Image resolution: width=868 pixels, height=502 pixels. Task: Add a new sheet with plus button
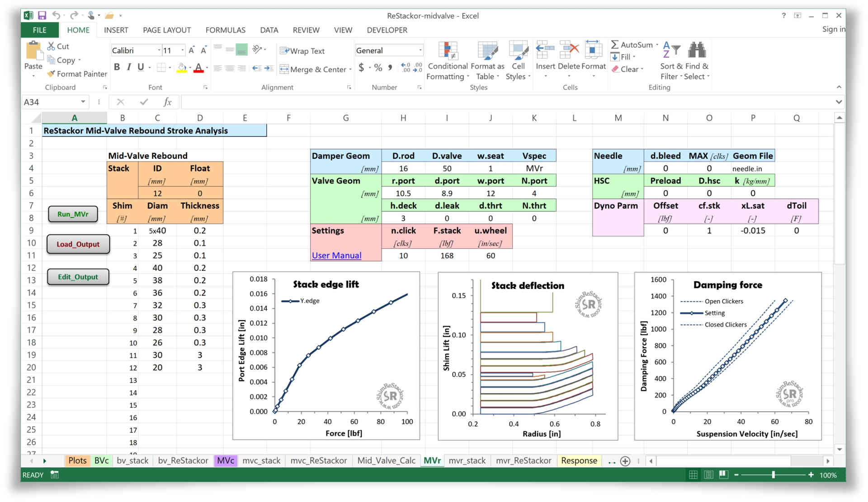[x=625, y=461]
